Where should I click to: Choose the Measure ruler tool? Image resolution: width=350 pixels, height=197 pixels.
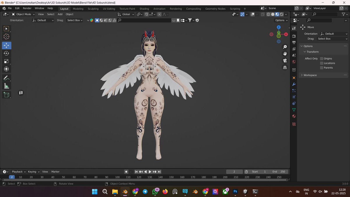(6, 86)
